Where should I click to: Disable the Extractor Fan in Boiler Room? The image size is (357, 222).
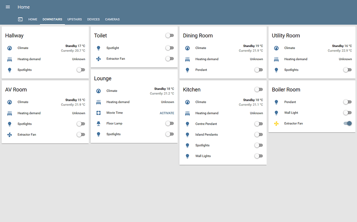[347, 123]
